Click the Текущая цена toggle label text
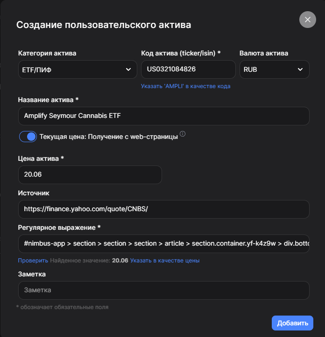The height and width of the screenshot is (337, 325). tap(108, 137)
